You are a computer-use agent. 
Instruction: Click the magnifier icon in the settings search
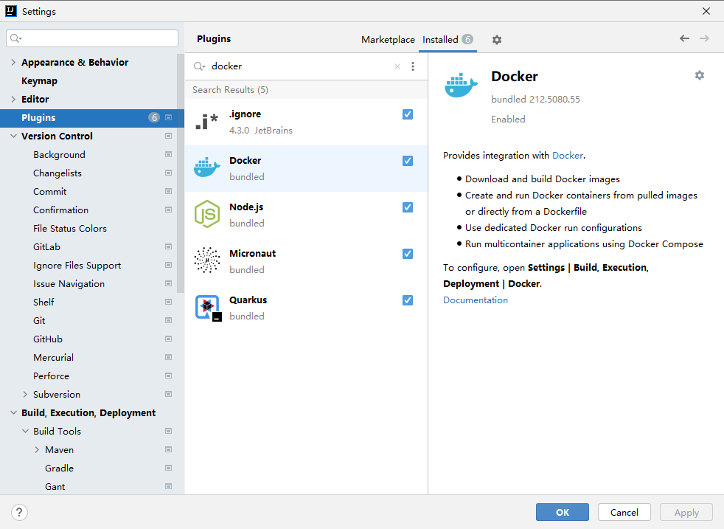pos(15,38)
